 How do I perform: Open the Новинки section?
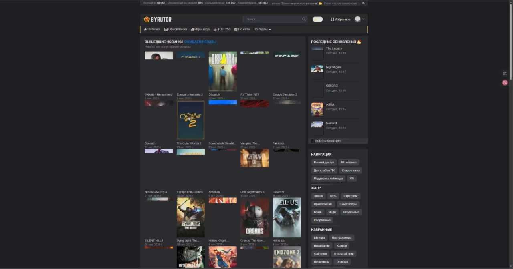click(152, 29)
